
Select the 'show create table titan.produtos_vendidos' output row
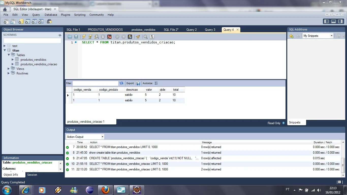click(203, 153)
